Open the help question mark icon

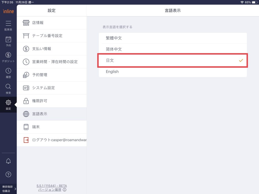click(8, 174)
